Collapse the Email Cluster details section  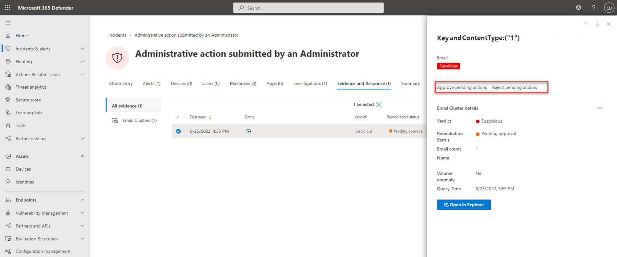point(600,108)
